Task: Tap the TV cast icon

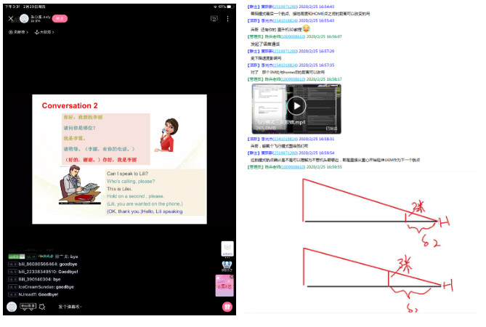Action: point(214,19)
